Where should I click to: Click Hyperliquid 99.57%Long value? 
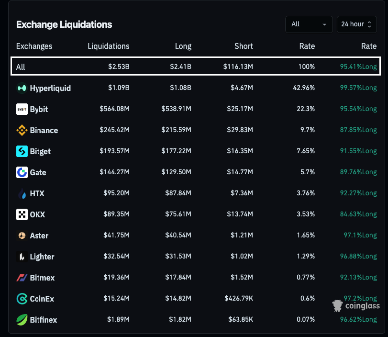point(358,88)
